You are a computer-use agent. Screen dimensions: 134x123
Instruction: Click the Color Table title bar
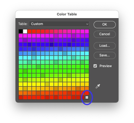click(67, 14)
